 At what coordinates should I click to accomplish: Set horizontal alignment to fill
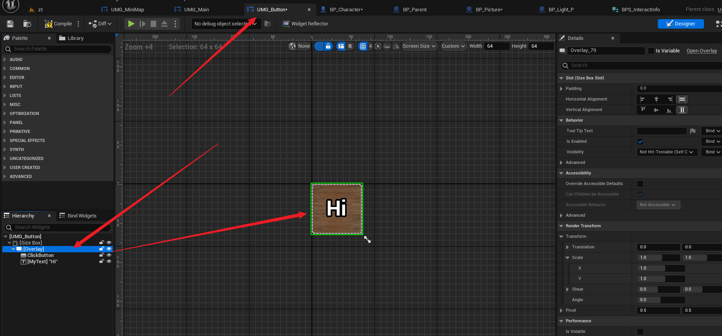(682, 99)
